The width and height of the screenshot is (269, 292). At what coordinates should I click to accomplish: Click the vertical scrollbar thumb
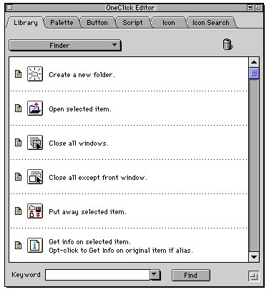254,73
